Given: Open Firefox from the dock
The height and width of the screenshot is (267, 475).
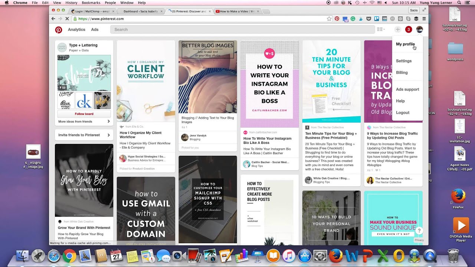Looking at the screenshot, I should pos(335,256).
